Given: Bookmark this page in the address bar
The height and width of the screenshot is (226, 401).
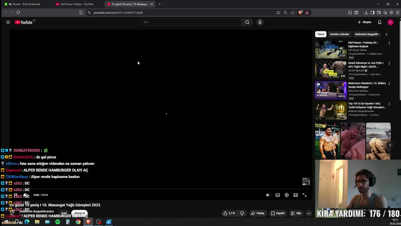Looking at the screenshot, I should 81,13.
